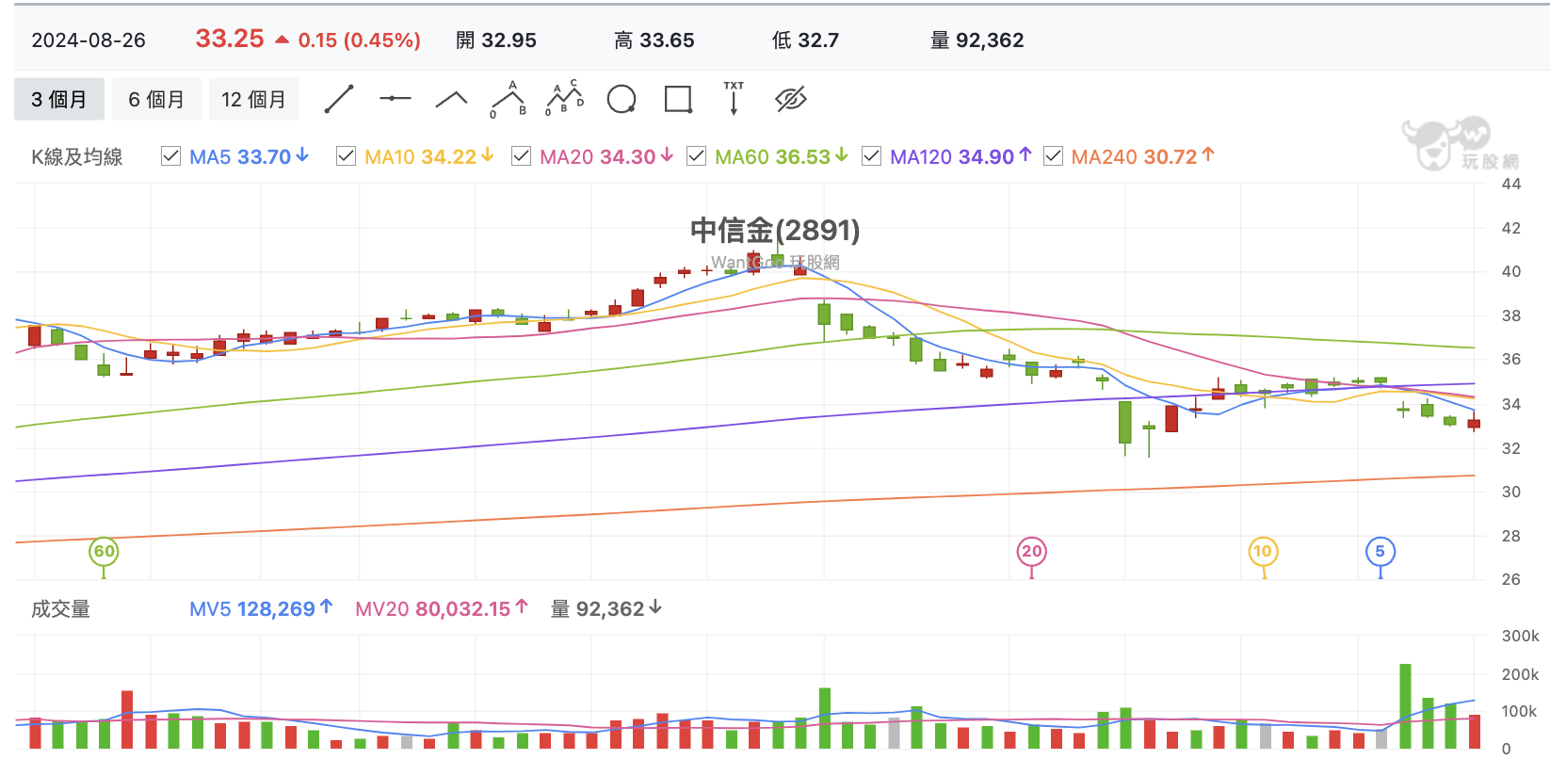Click the MA10 34.22 label
The height and width of the screenshot is (759, 1550).
point(429,156)
